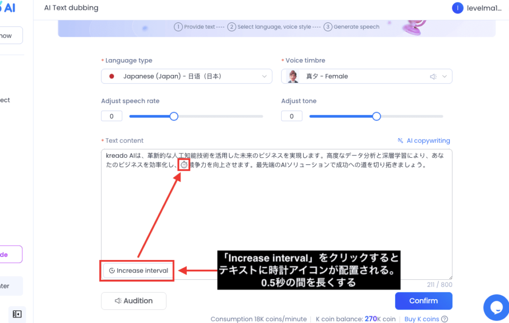Toggle the sidebar collapse icon
This screenshot has width=509, height=323.
[x=17, y=314]
